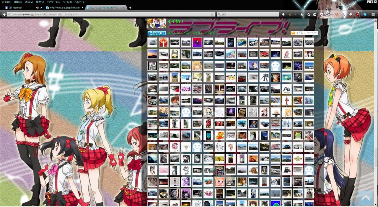Open the blue penguin user thumbnail
378x207 pixels.
287,89
